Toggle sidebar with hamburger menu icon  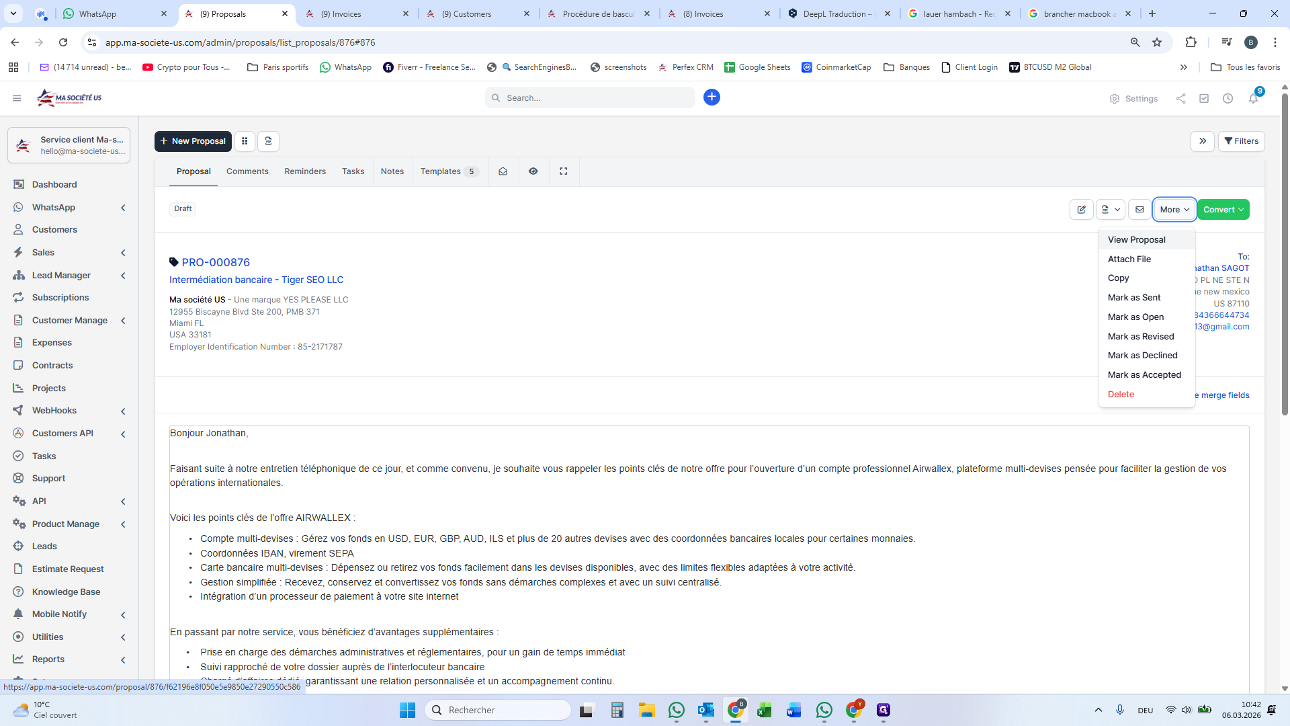17,98
